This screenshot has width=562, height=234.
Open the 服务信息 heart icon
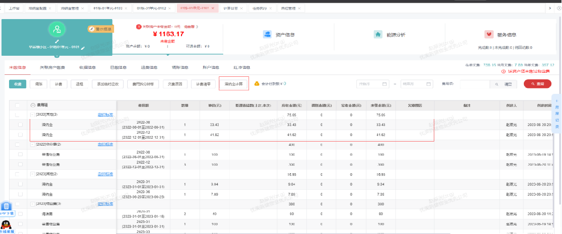489,34
